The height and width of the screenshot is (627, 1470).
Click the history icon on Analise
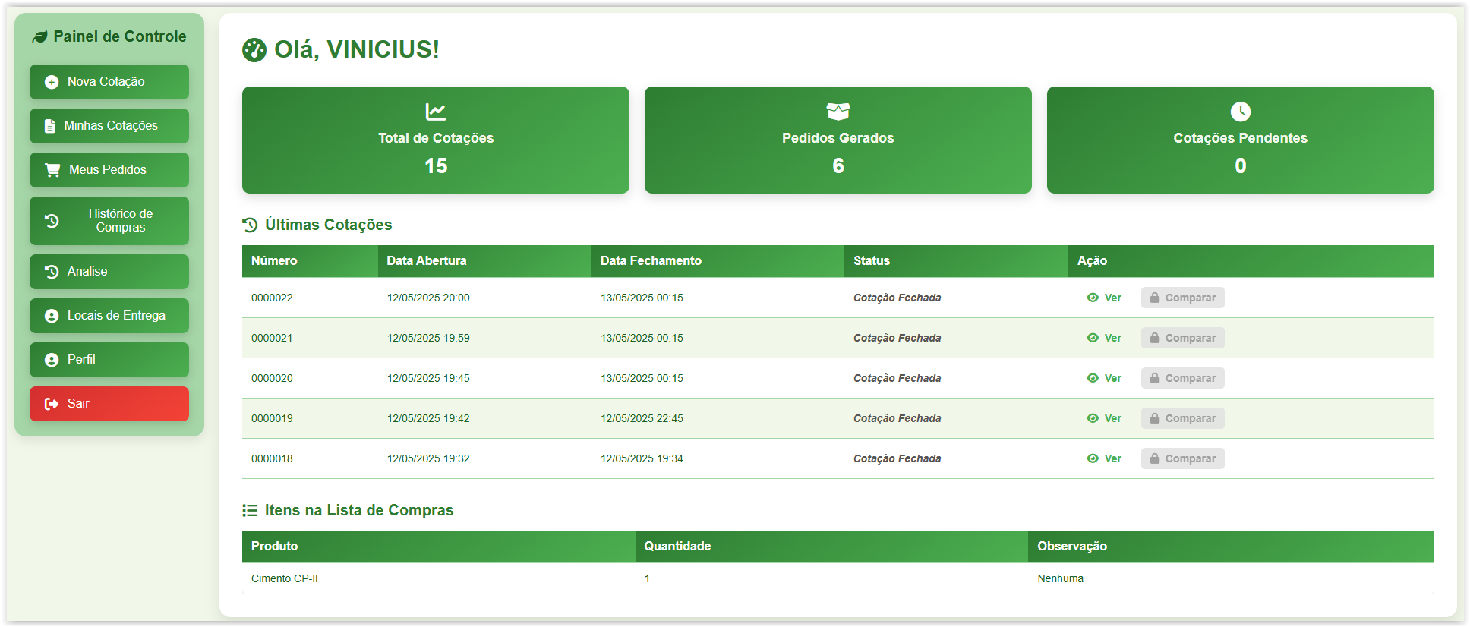(x=52, y=272)
